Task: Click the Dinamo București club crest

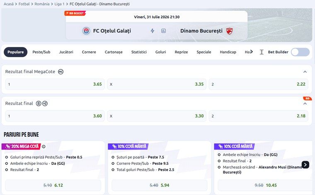Action: [x=230, y=31]
